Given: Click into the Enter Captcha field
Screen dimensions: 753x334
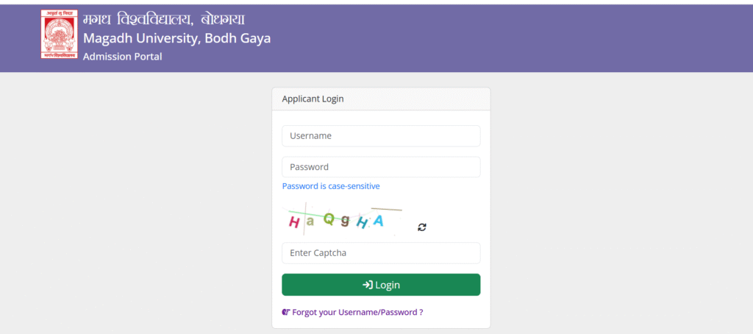Looking at the screenshot, I should pos(381,253).
